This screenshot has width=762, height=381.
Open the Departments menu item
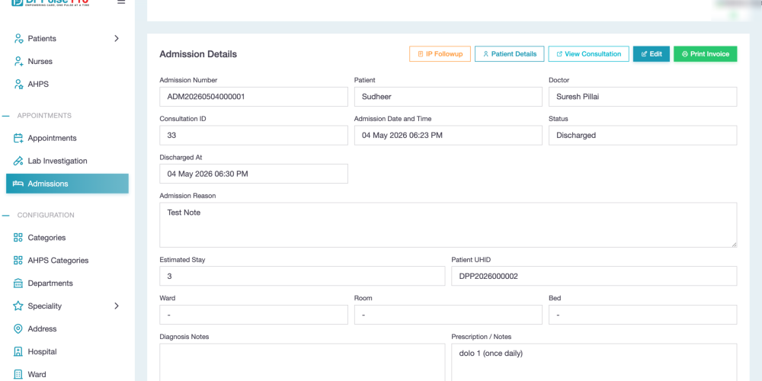pos(67,283)
